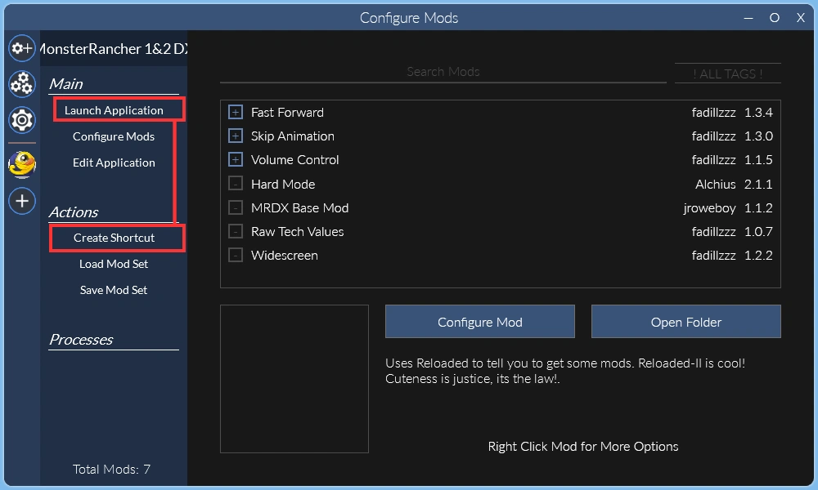Toggle the Widescreen mod checkbox on
Screen dimensions: 818x490
coord(236,256)
